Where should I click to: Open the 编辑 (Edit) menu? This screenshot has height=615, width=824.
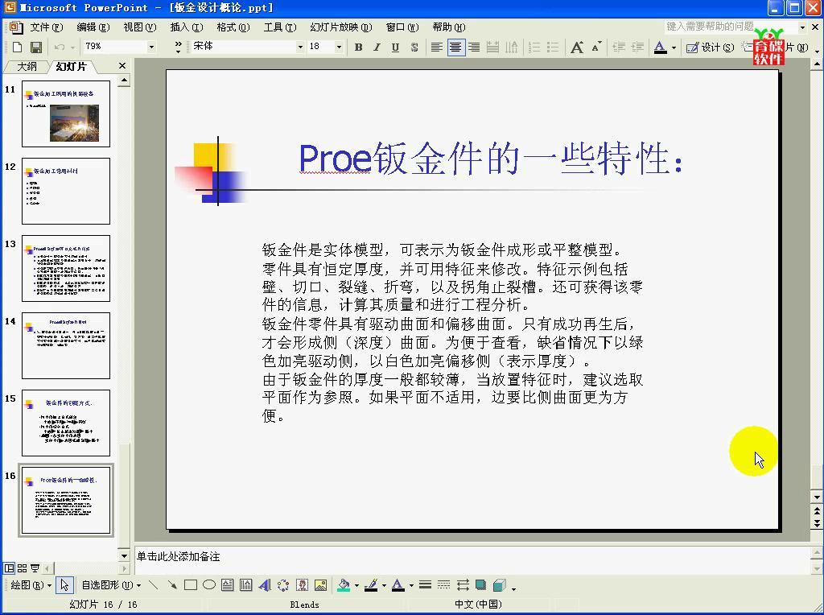pos(93,27)
